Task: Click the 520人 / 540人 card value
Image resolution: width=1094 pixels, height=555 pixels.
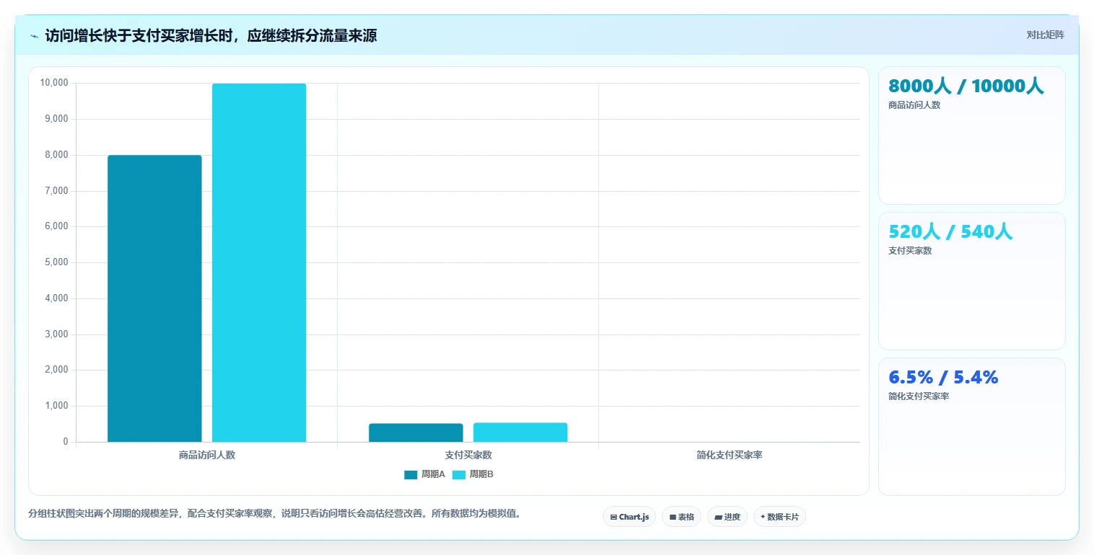Action: point(950,232)
